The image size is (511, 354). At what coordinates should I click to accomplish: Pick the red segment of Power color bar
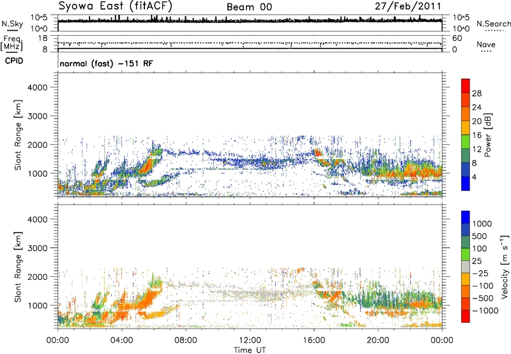(x=466, y=86)
